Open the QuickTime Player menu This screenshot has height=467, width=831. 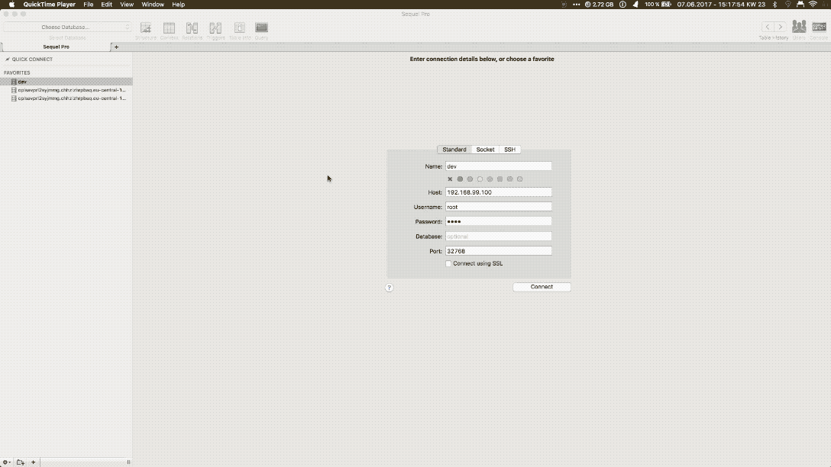[50, 5]
